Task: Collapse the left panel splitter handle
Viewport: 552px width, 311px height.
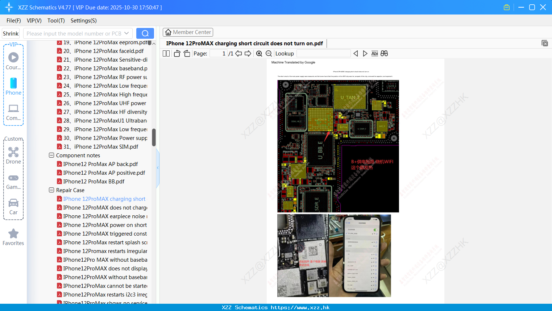Action: click(x=158, y=168)
